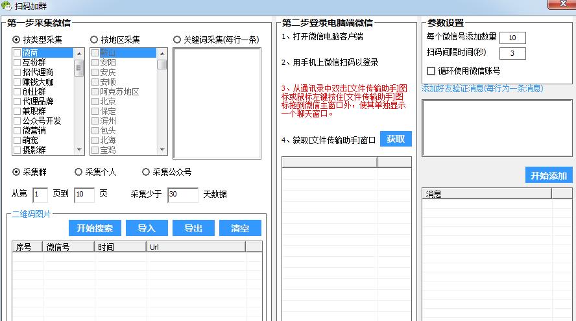Click the 导出 button
Viewport: 576px width, 321px height.
(x=193, y=228)
